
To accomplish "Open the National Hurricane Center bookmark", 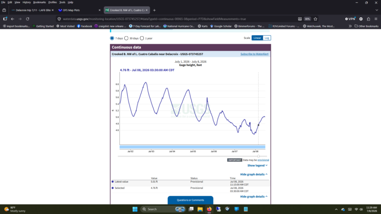I will click(x=179, y=26).
